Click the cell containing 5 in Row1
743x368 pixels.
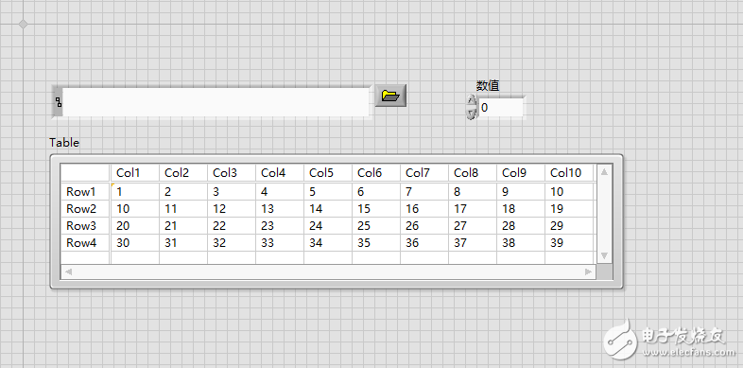coord(328,192)
